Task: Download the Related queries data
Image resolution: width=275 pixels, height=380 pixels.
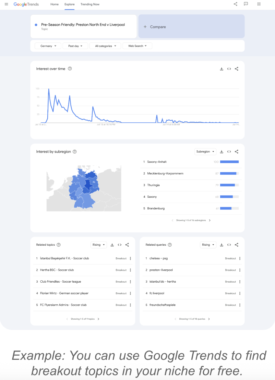Action: coord(222,245)
